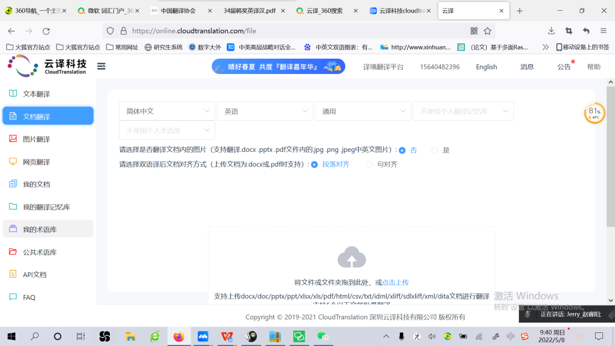Click the 公共术语库 folder icon

point(13,252)
